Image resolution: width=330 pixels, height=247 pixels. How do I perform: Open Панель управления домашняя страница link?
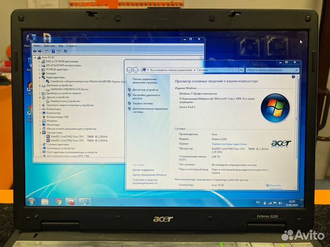click(145, 81)
